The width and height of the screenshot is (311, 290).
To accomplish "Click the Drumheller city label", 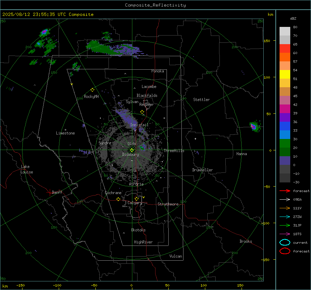I will click(x=202, y=170).
